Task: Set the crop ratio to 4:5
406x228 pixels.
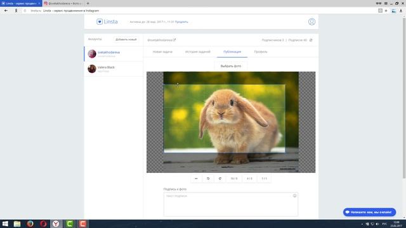Action: tap(249, 179)
